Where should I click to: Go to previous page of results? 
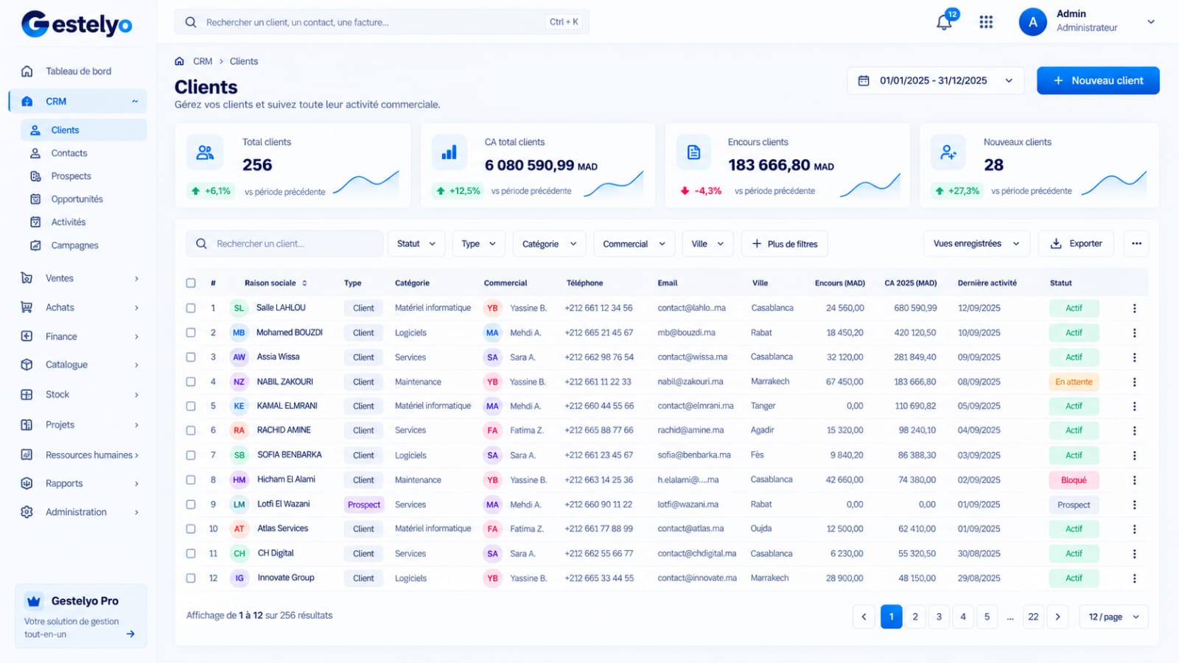coord(864,617)
